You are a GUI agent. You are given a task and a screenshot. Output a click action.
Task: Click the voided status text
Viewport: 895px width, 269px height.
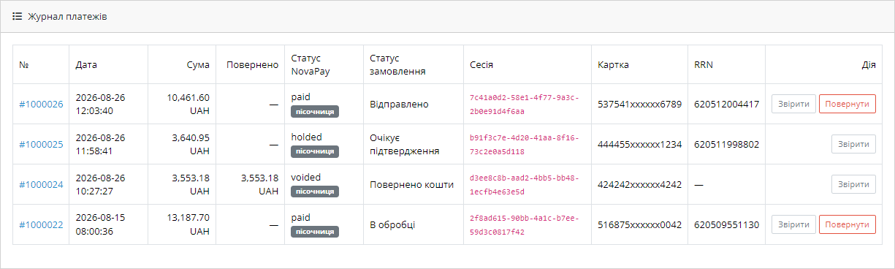tap(306, 178)
